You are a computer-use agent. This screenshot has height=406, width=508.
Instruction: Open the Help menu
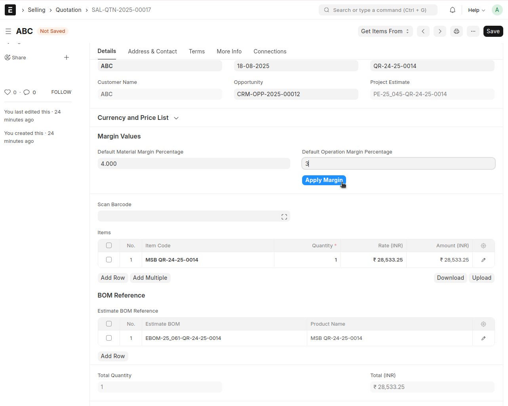(x=476, y=10)
